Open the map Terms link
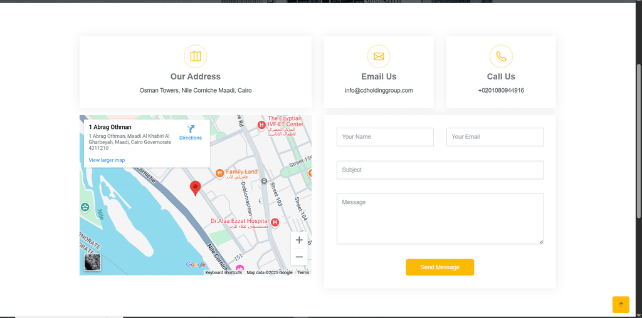Image resolution: width=642 pixels, height=318 pixels. click(303, 273)
